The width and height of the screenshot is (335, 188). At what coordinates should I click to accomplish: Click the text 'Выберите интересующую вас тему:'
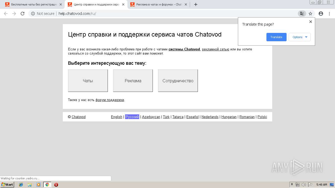tap(107, 63)
